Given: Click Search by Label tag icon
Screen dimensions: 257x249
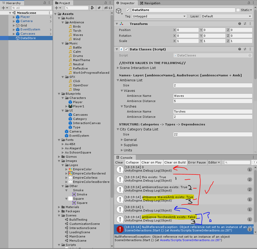Looking at the screenshot, I should tap(99, 8).
